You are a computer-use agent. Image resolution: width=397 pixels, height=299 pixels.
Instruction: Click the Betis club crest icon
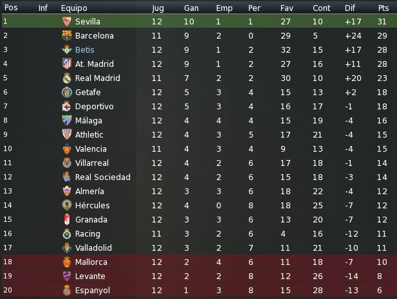(67, 50)
